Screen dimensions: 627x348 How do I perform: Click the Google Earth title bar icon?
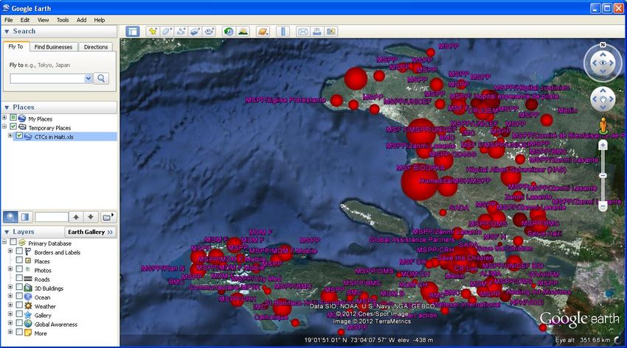point(6,8)
